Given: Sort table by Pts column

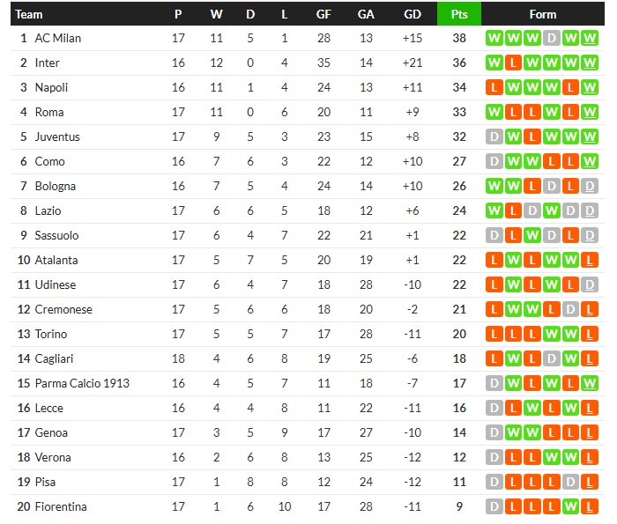Looking at the screenshot, I should [x=458, y=14].
